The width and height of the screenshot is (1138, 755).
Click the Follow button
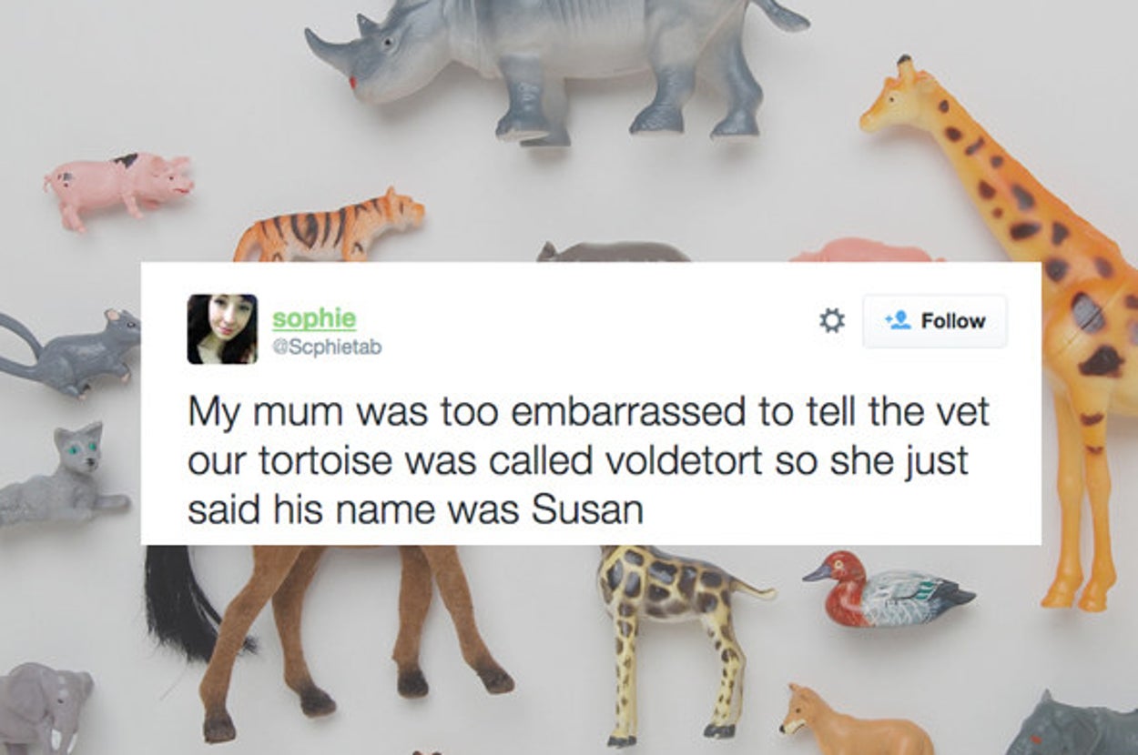(x=935, y=321)
